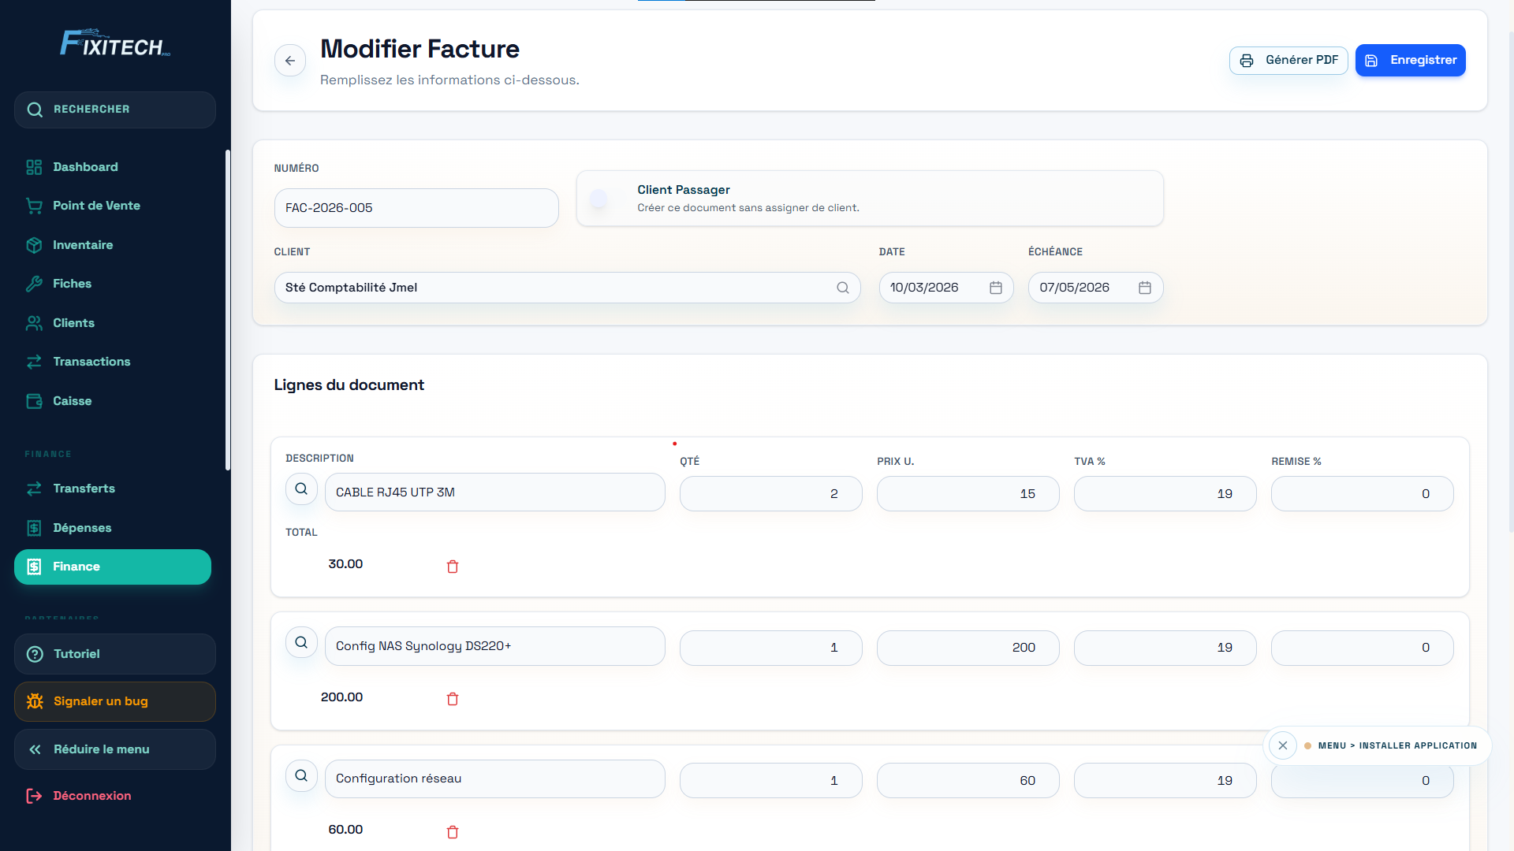Delete the Config NAS Synology line
Viewport: 1514px width, 851px height.
[453, 699]
